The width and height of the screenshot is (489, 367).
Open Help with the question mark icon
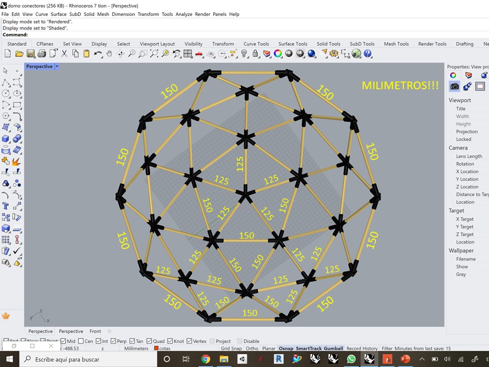click(x=368, y=54)
